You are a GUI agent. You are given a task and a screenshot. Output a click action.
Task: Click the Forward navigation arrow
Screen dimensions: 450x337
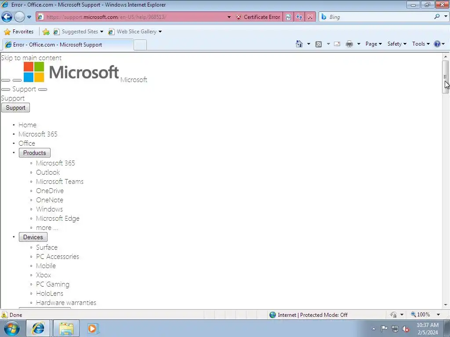19,17
